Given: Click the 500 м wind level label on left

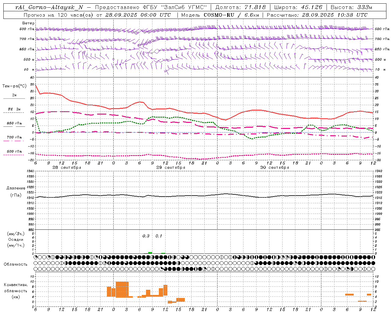Looking at the screenshot, I should (x=29, y=59).
